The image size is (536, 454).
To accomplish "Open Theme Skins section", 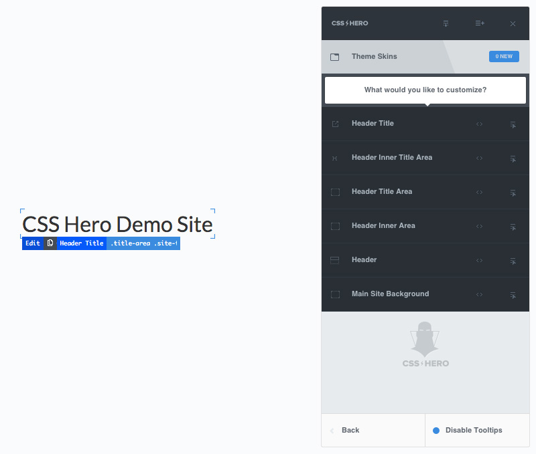I will coord(425,57).
